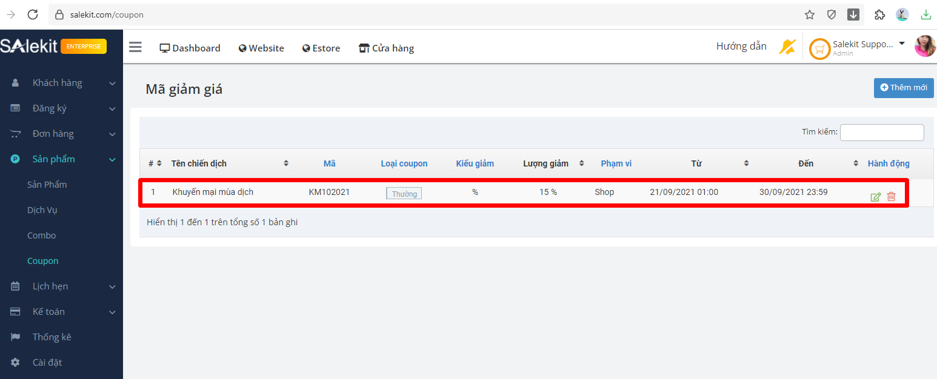Focus the Tìm kiếm search field
Screen dimensions: 937x379
click(882, 132)
